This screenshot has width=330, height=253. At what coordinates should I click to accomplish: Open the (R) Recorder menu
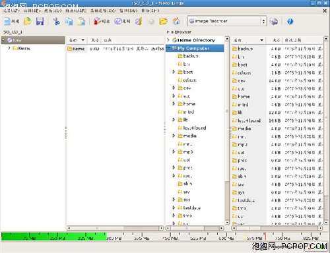76,11
